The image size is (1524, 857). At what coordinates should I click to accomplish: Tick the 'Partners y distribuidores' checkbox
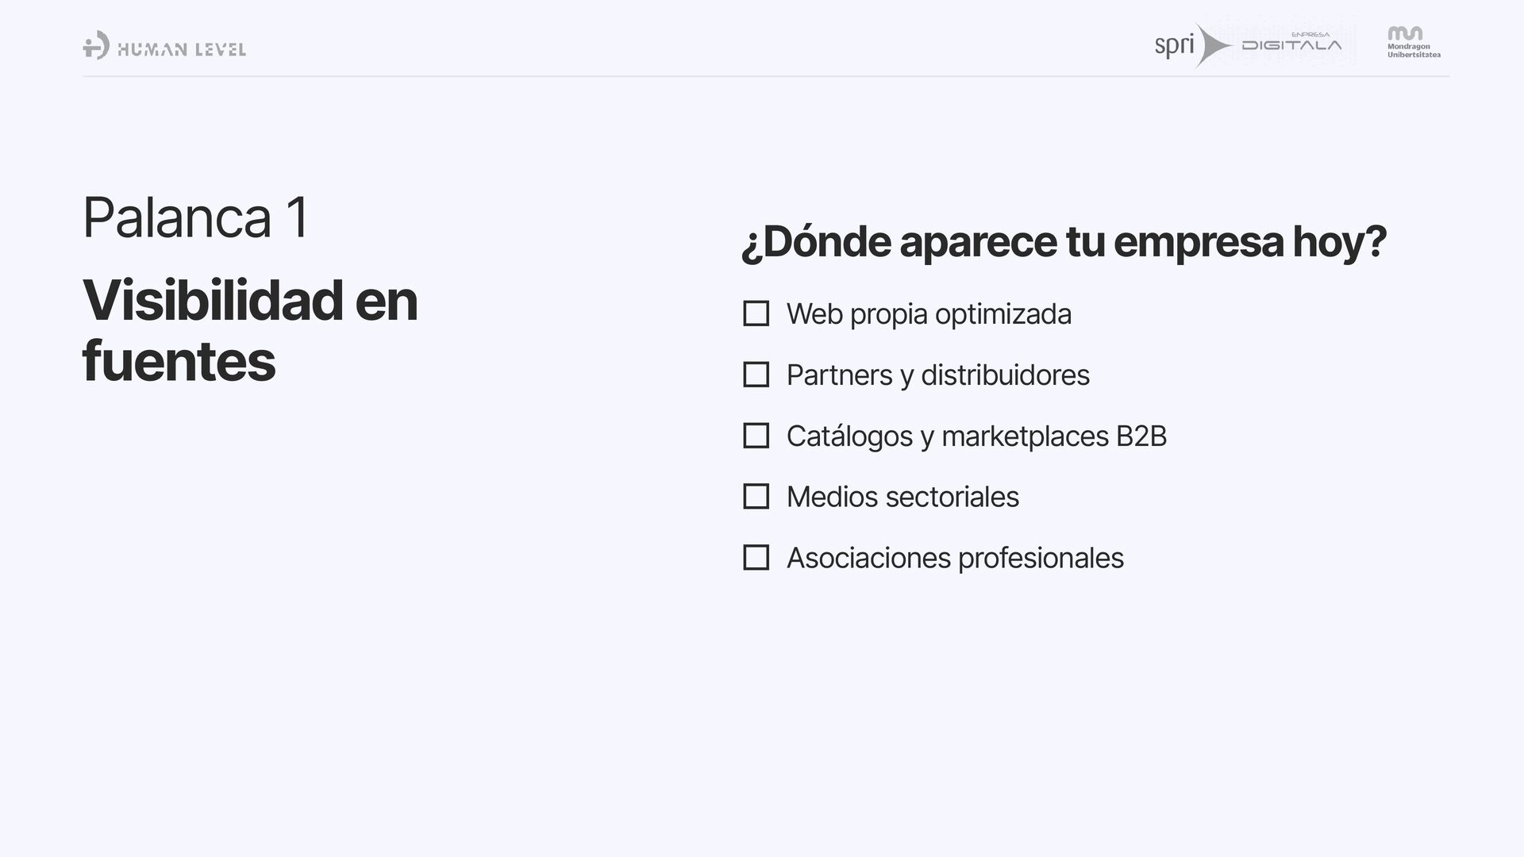(756, 375)
